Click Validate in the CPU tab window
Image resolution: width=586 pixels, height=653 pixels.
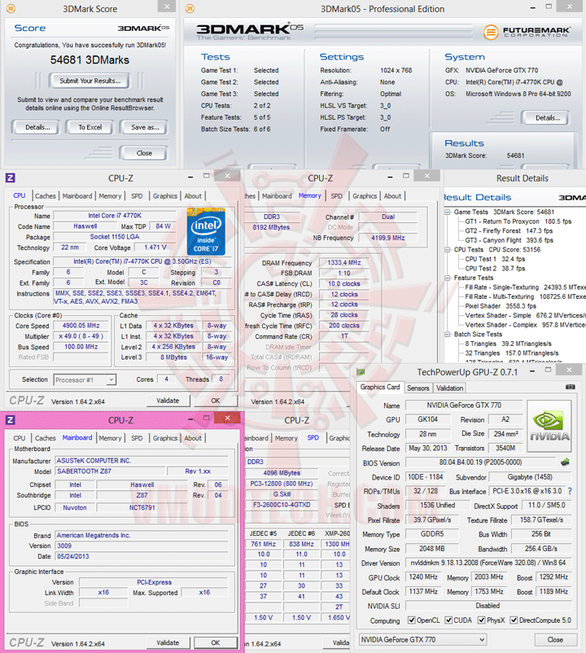[168, 401]
